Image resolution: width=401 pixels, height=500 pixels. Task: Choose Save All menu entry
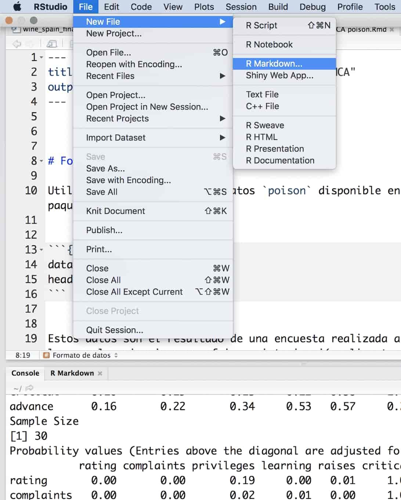[x=153, y=192]
